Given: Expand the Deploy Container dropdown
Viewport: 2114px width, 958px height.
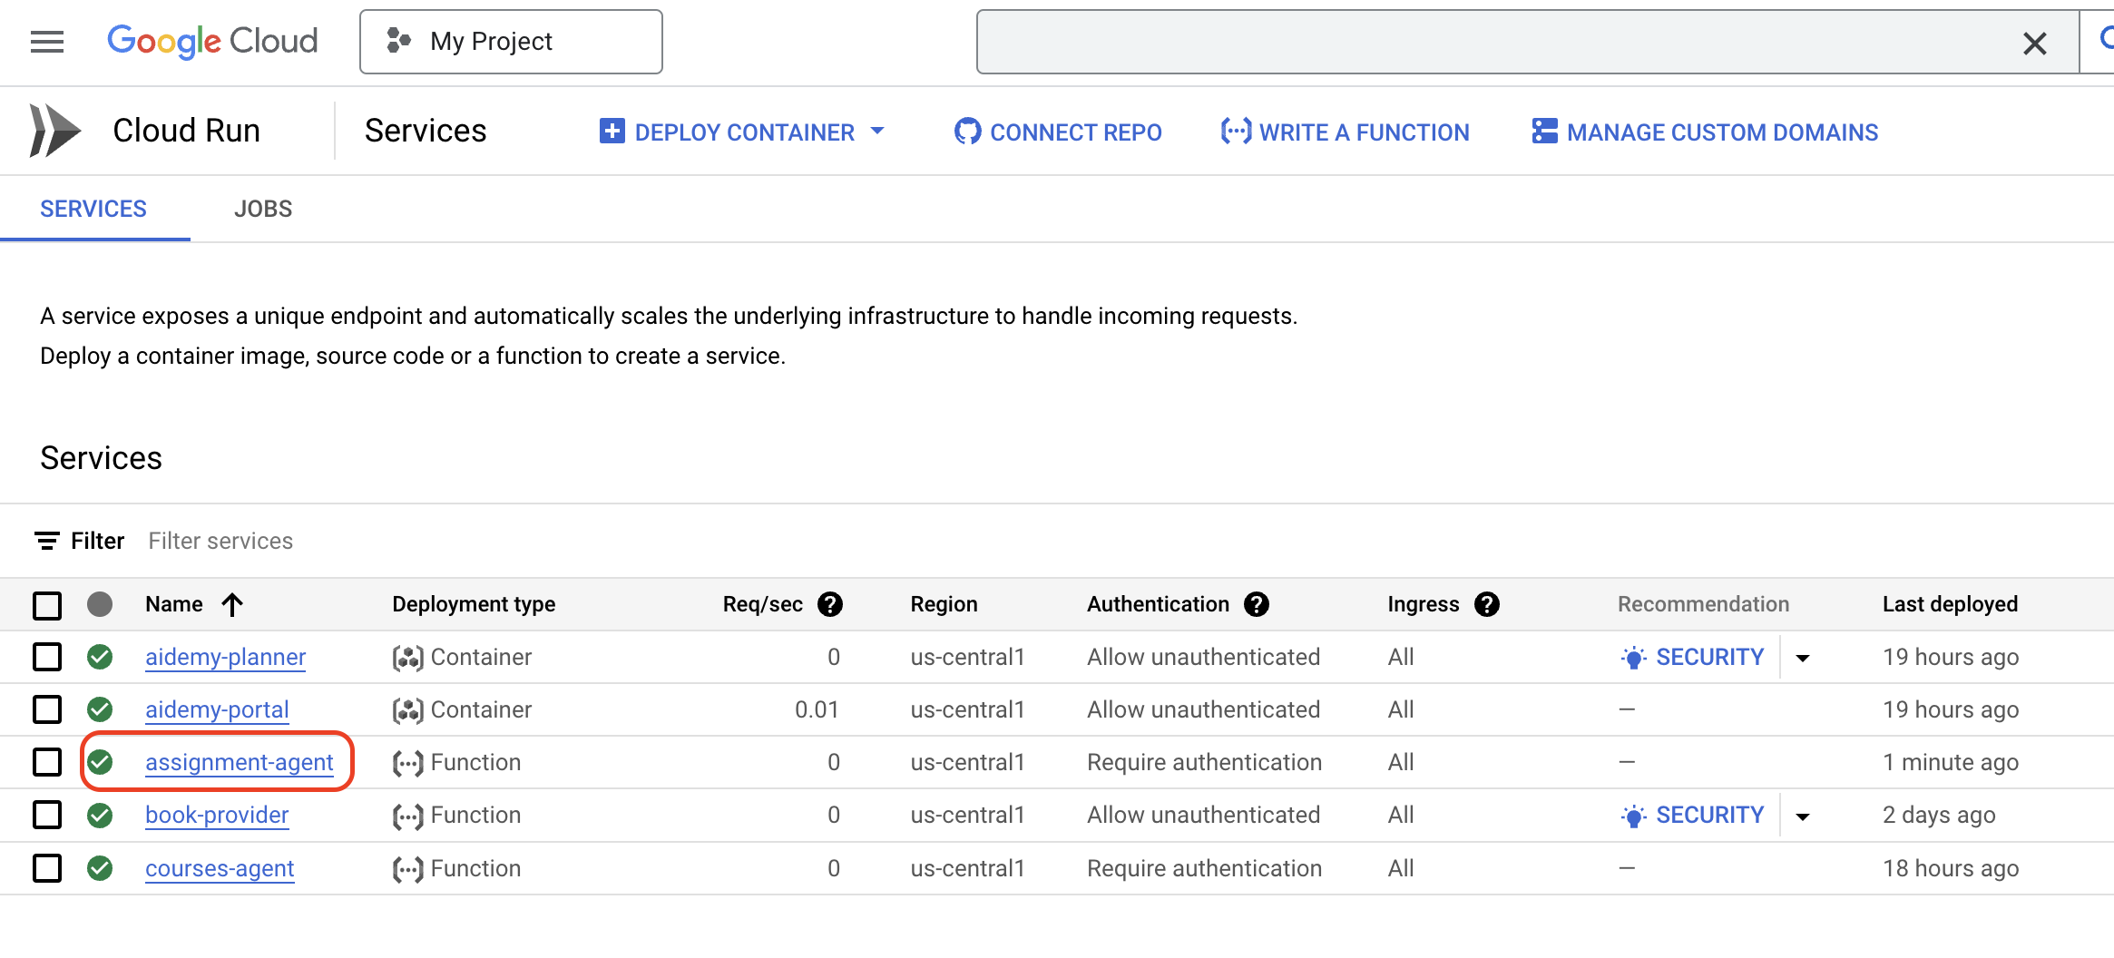Looking at the screenshot, I should [877, 132].
